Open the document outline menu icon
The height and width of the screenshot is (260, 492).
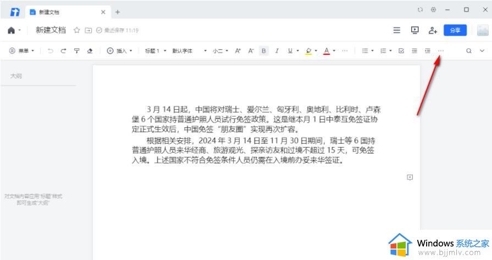pos(396,30)
